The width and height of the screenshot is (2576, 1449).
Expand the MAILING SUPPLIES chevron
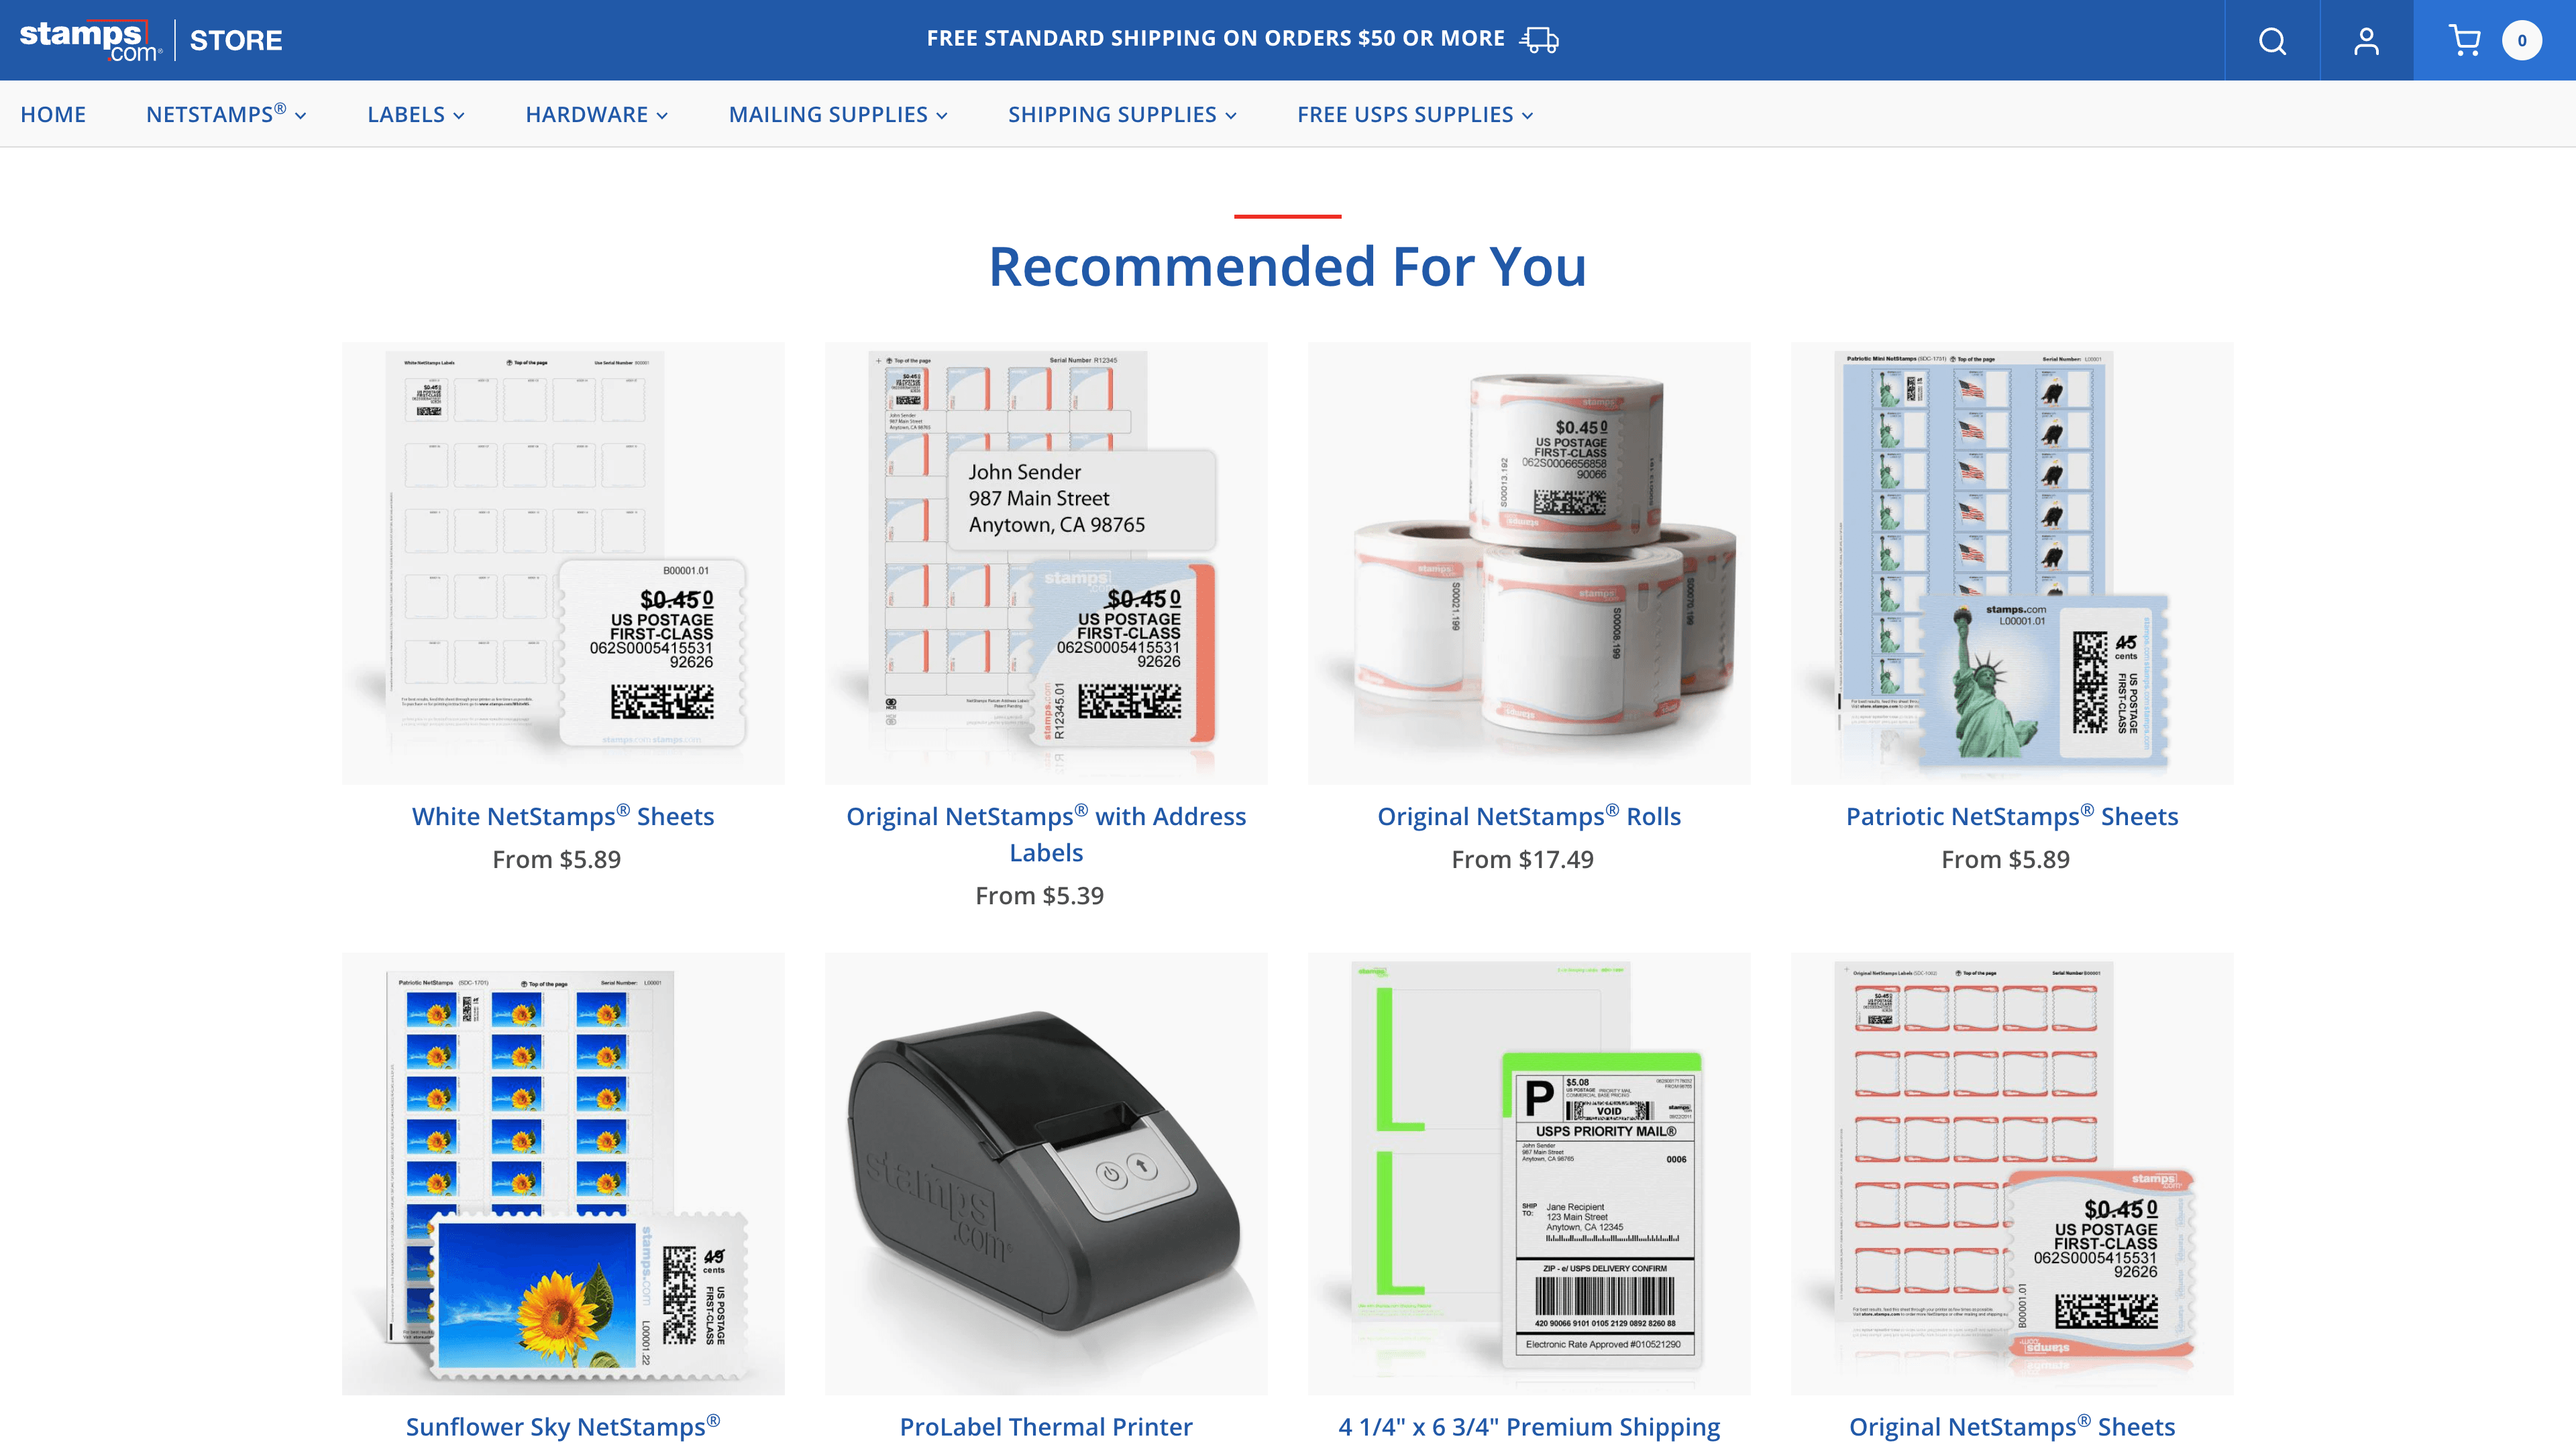(941, 116)
